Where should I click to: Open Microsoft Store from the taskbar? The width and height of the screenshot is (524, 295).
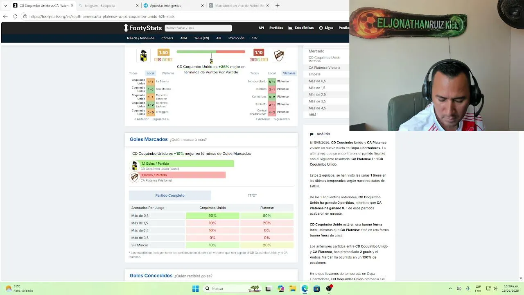tap(316, 288)
